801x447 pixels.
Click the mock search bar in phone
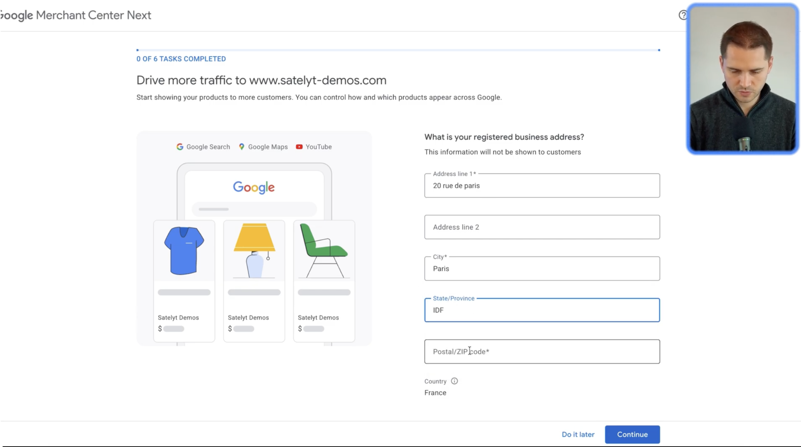click(x=254, y=209)
